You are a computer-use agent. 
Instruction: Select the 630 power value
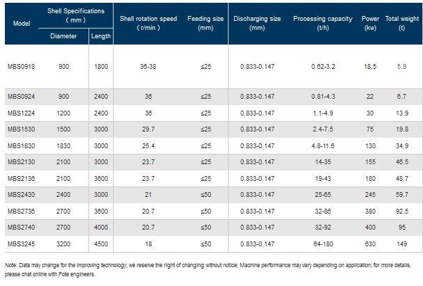click(x=370, y=244)
